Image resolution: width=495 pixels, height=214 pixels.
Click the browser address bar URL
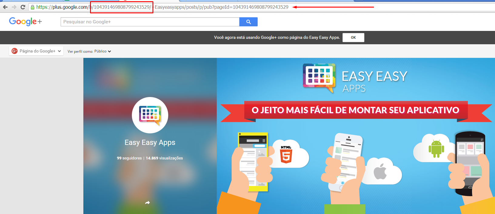coord(162,7)
